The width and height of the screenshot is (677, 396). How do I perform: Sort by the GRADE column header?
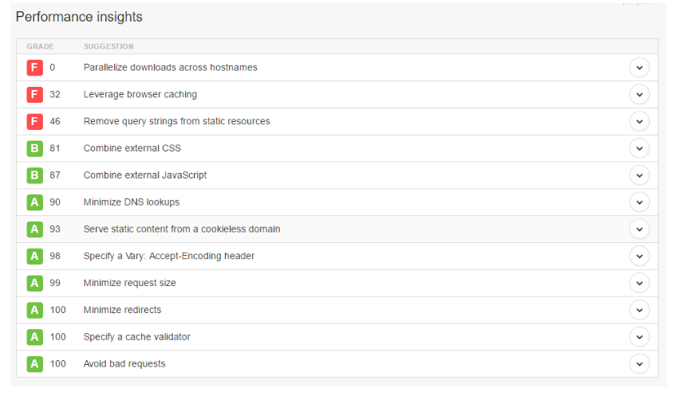(40, 46)
